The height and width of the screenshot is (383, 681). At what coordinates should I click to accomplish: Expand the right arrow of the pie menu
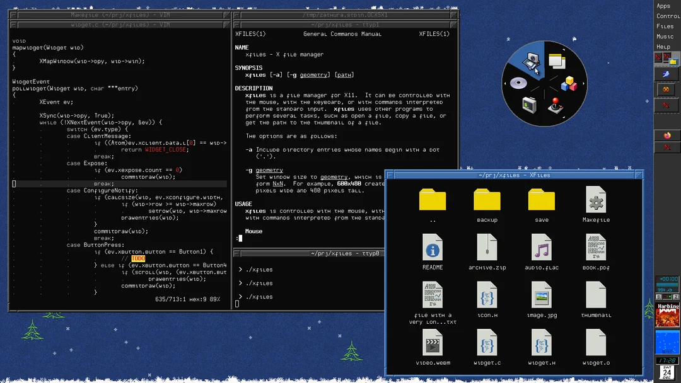tap(583, 83)
